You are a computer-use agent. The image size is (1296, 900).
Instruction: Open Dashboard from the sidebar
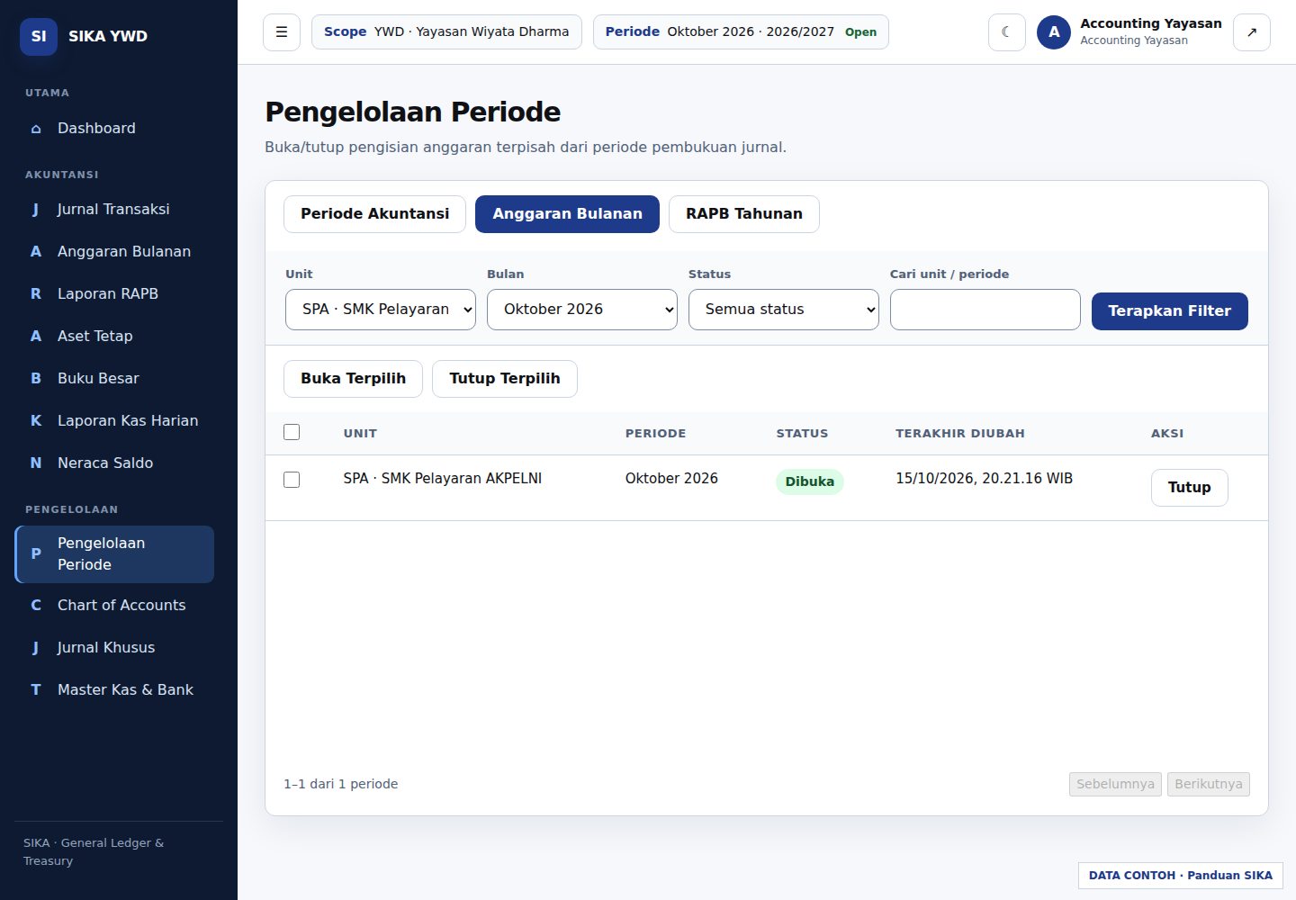point(114,128)
